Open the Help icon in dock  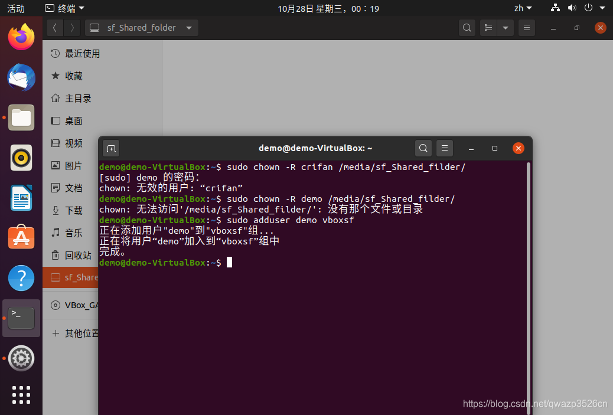(x=21, y=278)
